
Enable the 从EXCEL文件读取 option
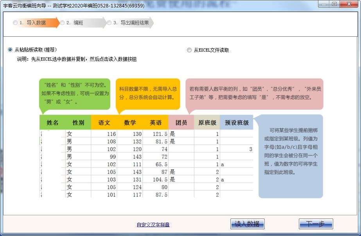pos(189,50)
